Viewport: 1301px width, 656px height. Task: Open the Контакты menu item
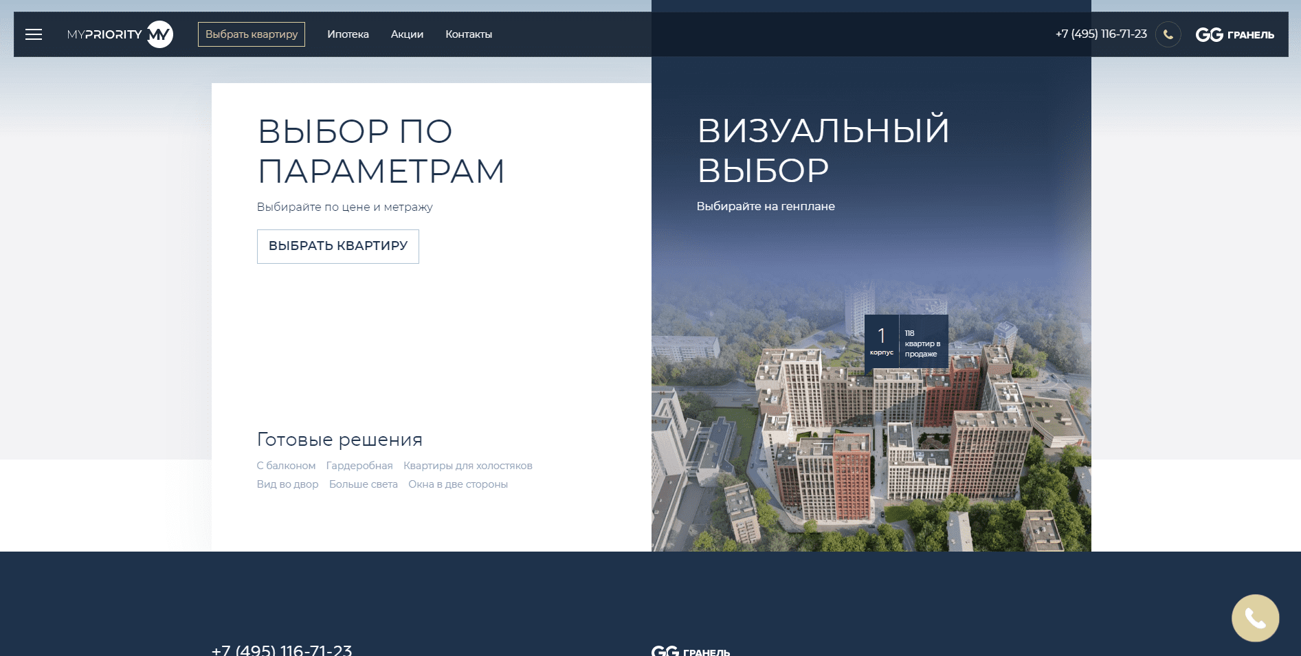tap(469, 34)
